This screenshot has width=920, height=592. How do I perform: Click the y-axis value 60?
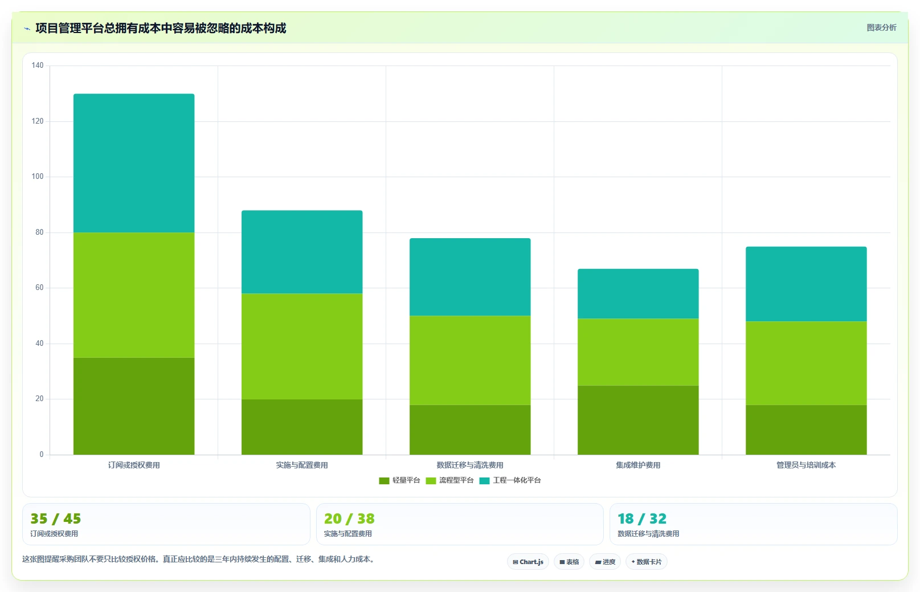[39, 288]
